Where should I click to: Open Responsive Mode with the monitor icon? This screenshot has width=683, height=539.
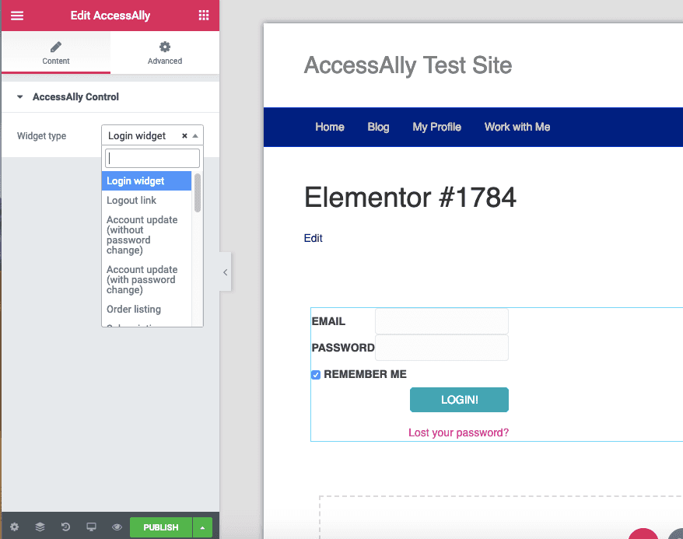91,527
